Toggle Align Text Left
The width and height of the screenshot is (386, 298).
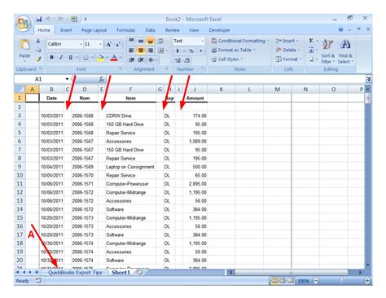131,50
